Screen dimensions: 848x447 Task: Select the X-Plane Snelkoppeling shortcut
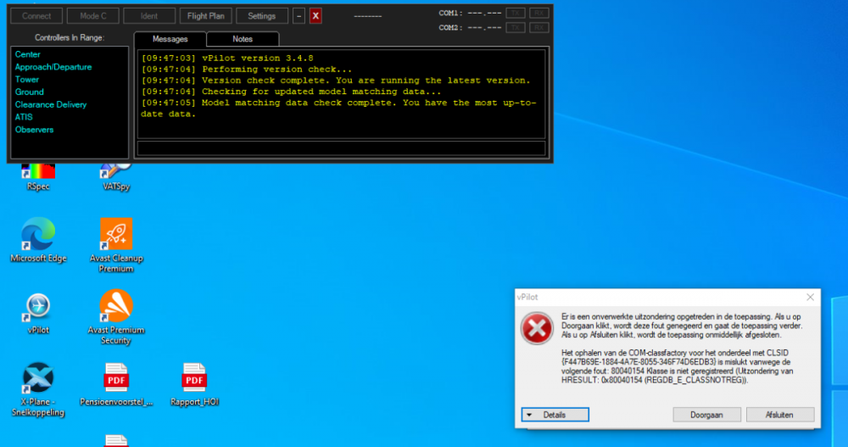click(x=38, y=389)
